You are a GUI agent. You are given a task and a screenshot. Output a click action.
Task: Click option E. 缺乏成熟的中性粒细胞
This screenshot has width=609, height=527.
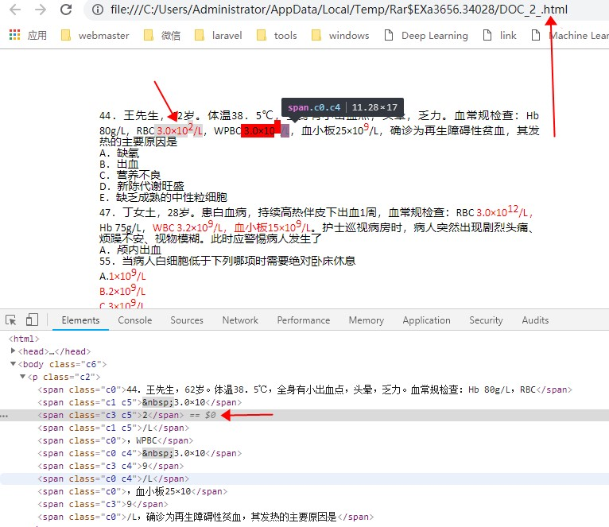coord(164,197)
